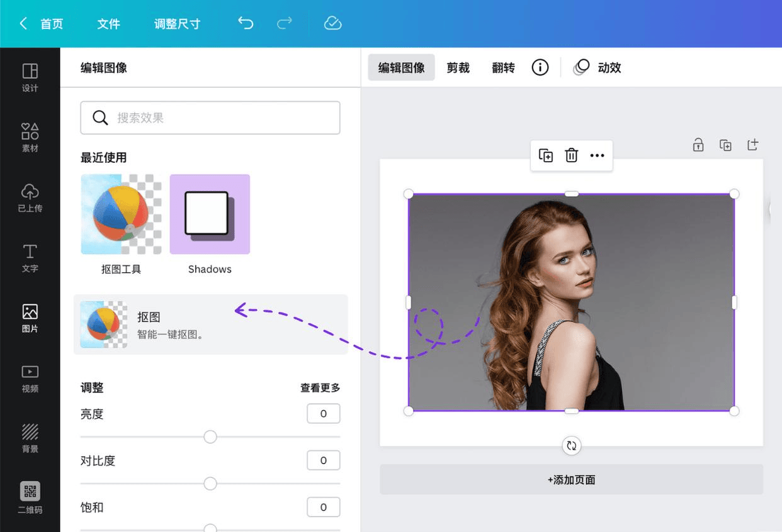Screen dimensions: 782x532
Task: Duplicate the selected image element
Action: point(546,156)
